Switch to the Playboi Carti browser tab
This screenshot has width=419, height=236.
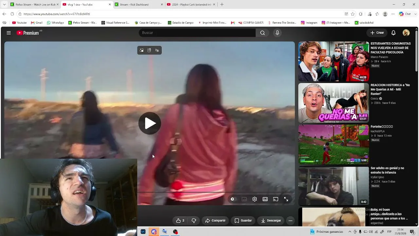coord(191,5)
